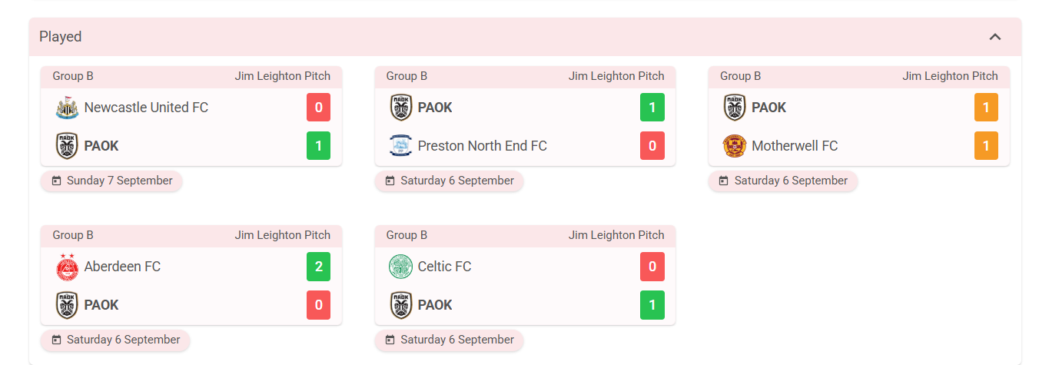1039x365 pixels.
Task: Click the Motherwell FC club crest
Action: pyautogui.click(x=735, y=146)
